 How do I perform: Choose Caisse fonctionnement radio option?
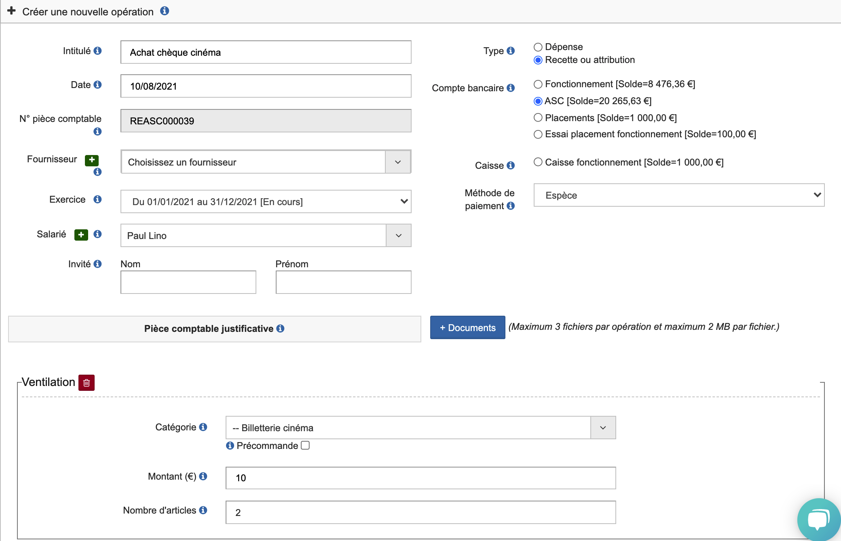[x=538, y=162]
